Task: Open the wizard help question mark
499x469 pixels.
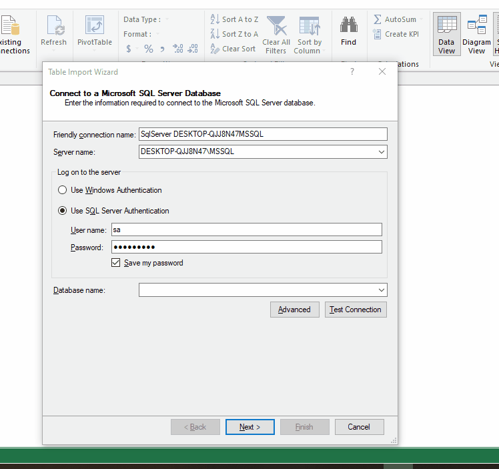Action: click(352, 71)
